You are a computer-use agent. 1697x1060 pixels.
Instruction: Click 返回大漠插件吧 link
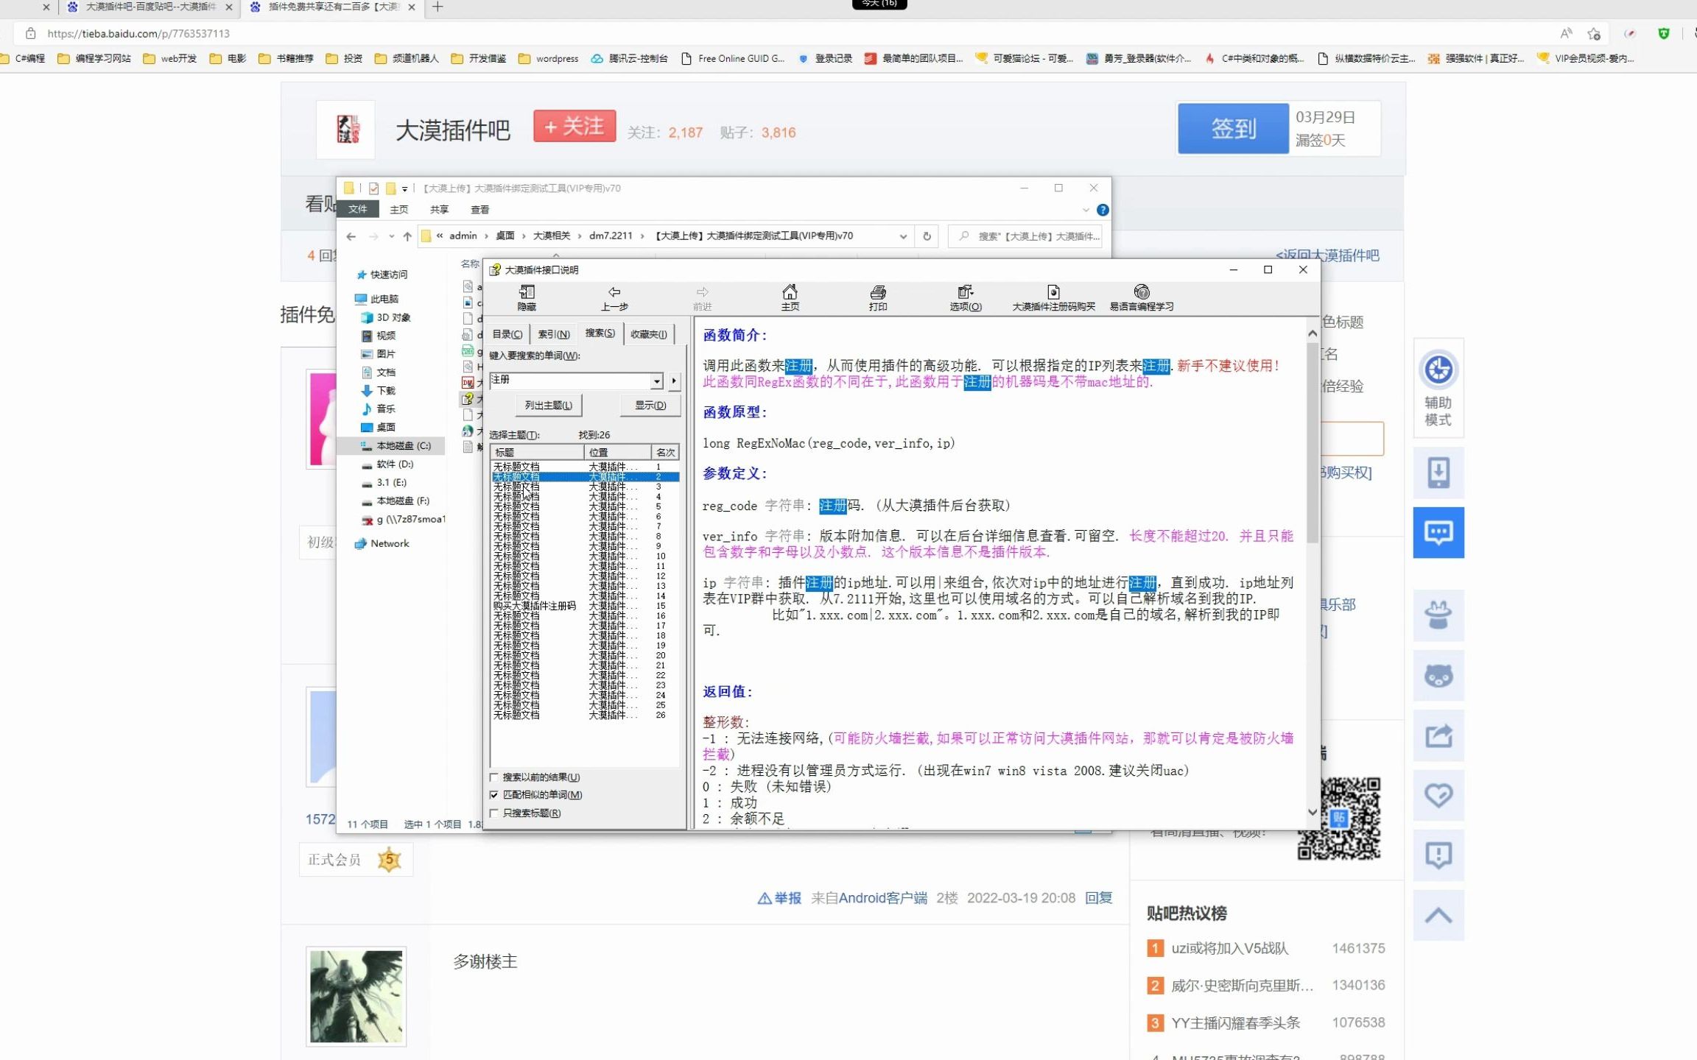(1328, 255)
